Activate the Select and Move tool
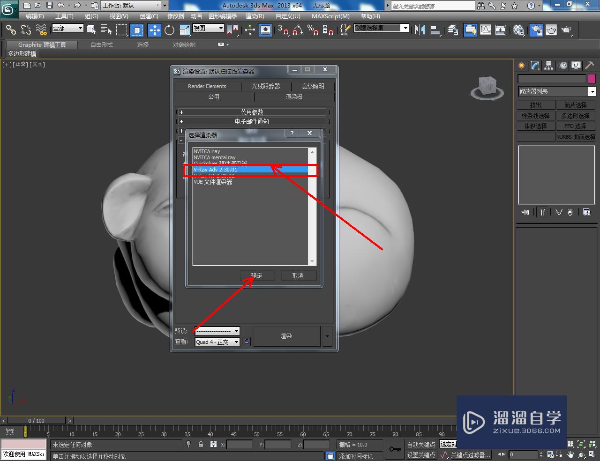This screenshot has width=600, height=461. pyautogui.click(x=154, y=30)
